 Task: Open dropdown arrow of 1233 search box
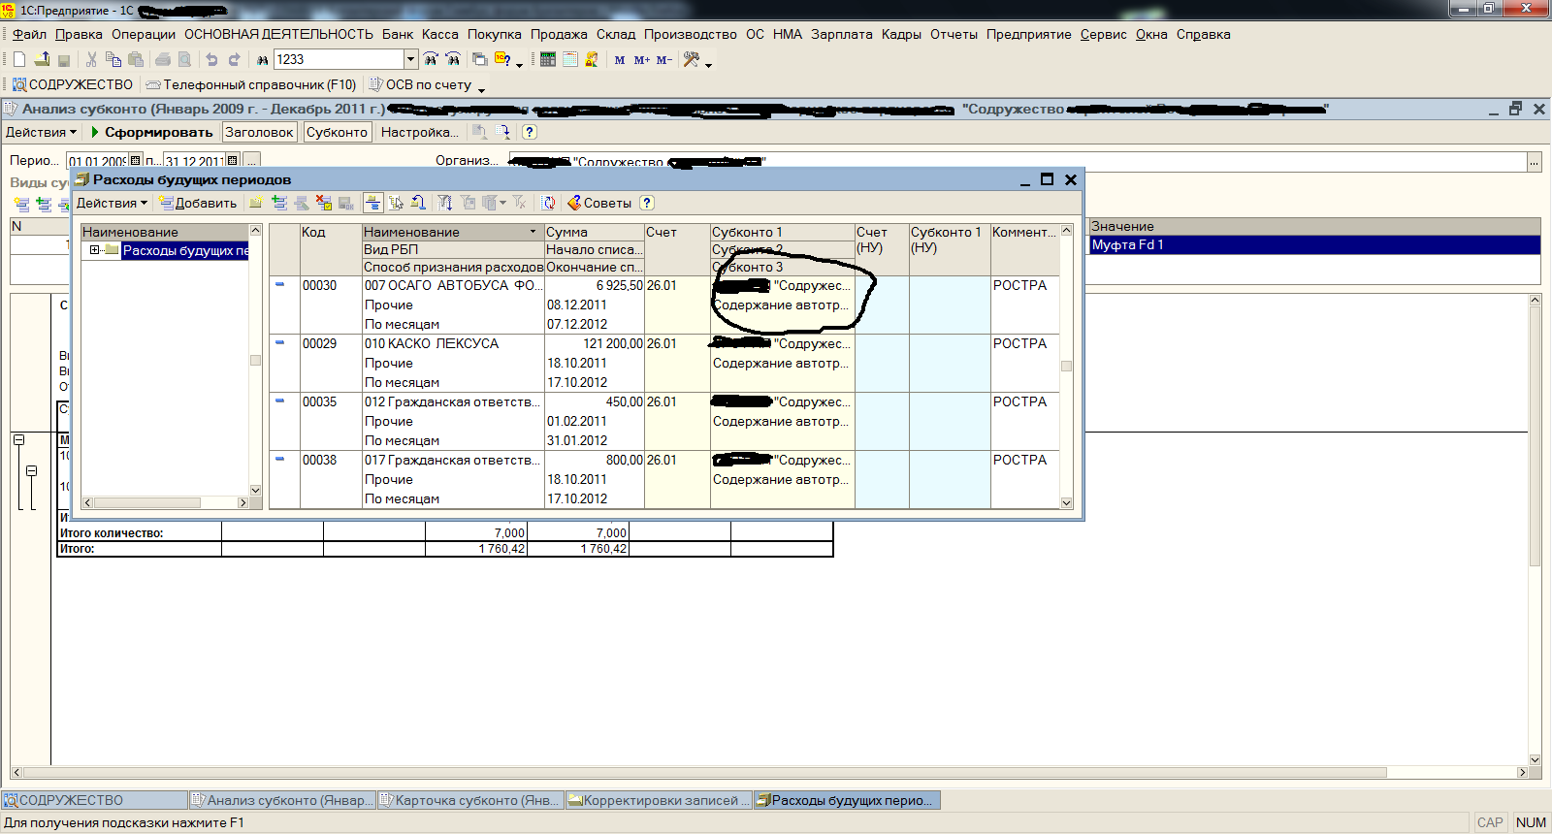click(x=410, y=59)
